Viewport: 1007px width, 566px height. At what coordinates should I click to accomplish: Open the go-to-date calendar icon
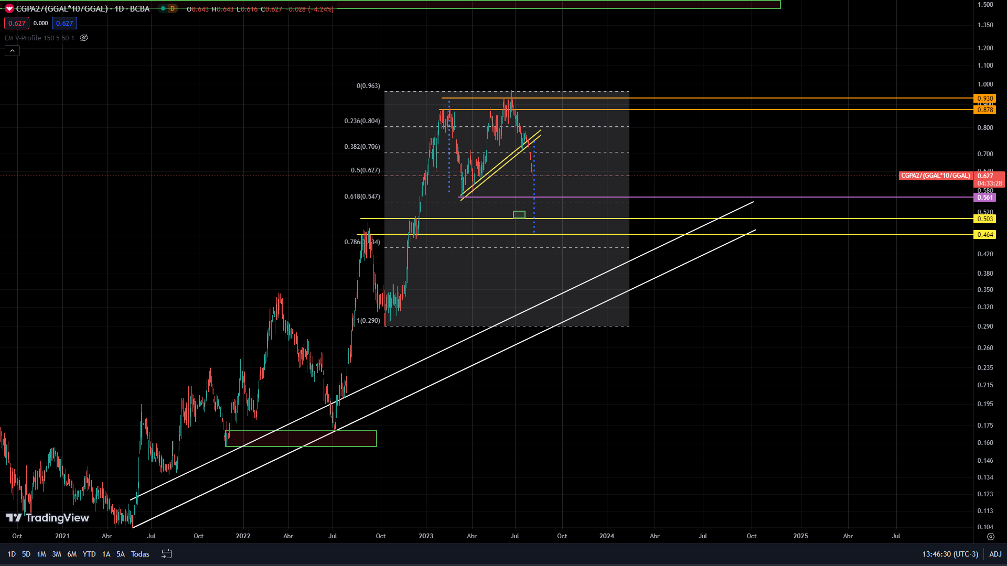167,554
